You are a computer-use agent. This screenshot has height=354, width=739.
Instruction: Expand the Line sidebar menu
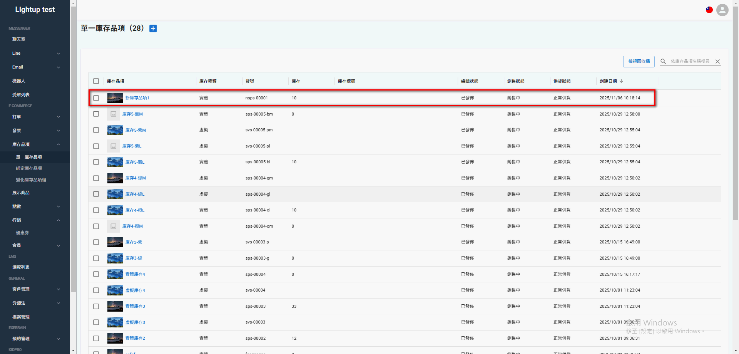(35, 53)
